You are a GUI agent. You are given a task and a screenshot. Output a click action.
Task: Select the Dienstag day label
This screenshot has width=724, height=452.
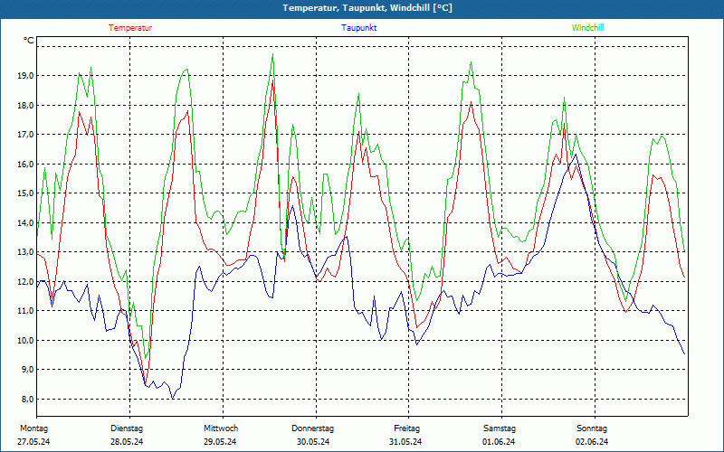click(x=127, y=428)
